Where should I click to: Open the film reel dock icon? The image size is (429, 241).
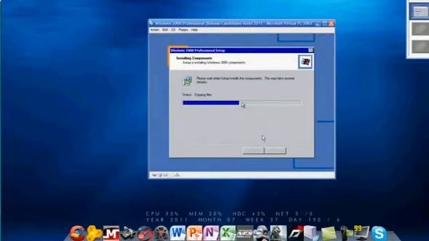pyautogui.click(x=161, y=234)
